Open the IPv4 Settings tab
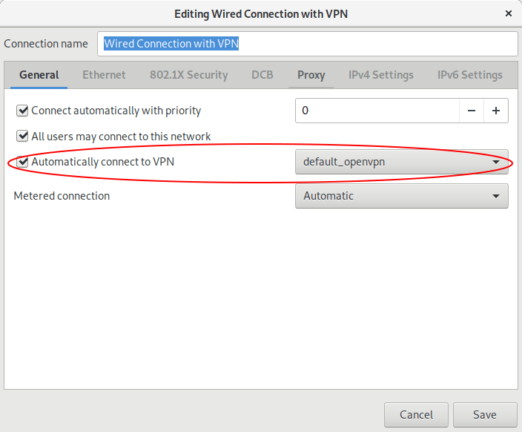Image resolution: width=522 pixels, height=432 pixels. coord(381,75)
